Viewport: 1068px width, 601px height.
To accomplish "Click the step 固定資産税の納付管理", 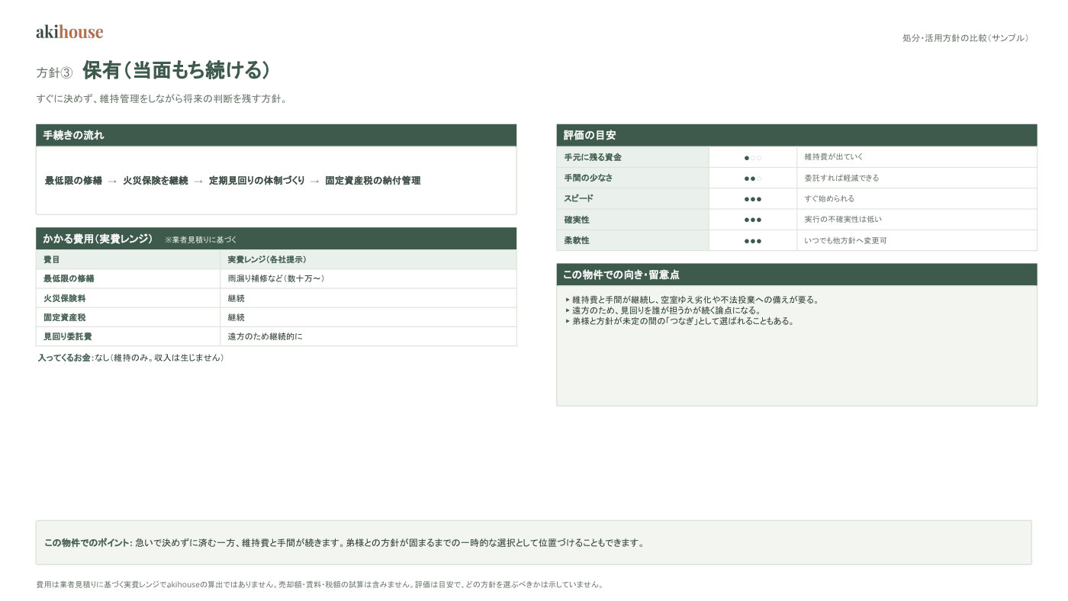I will pos(373,181).
